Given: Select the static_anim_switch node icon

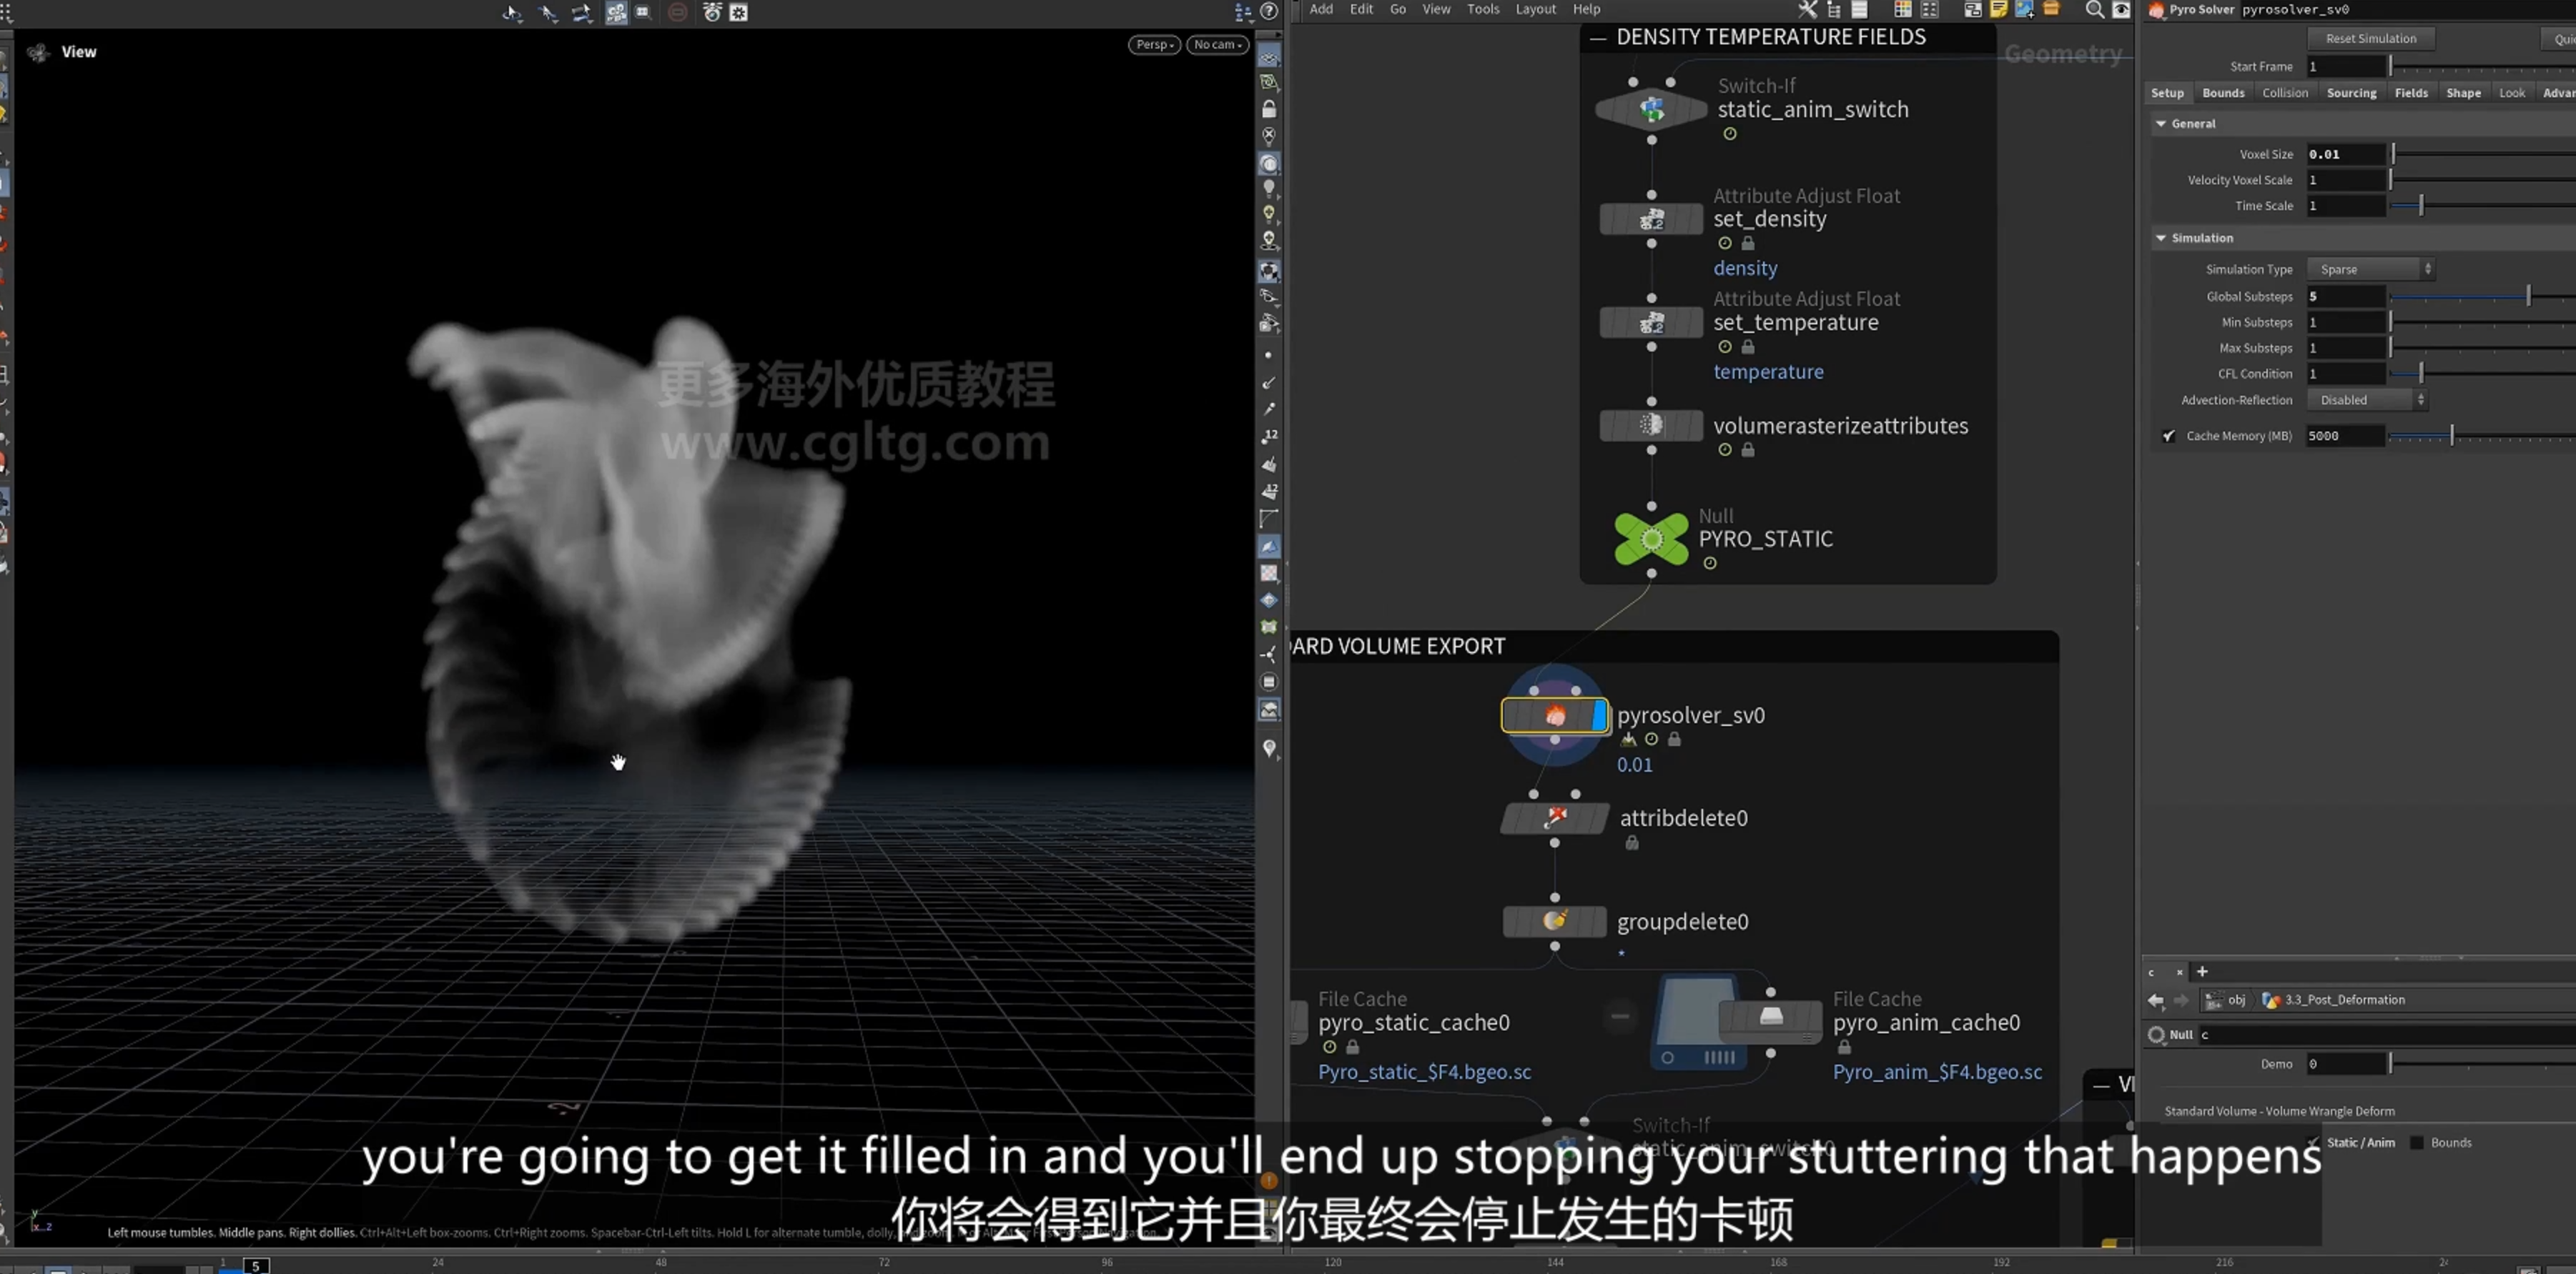Looking at the screenshot, I should pyautogui.click(x=1651, y=109).
